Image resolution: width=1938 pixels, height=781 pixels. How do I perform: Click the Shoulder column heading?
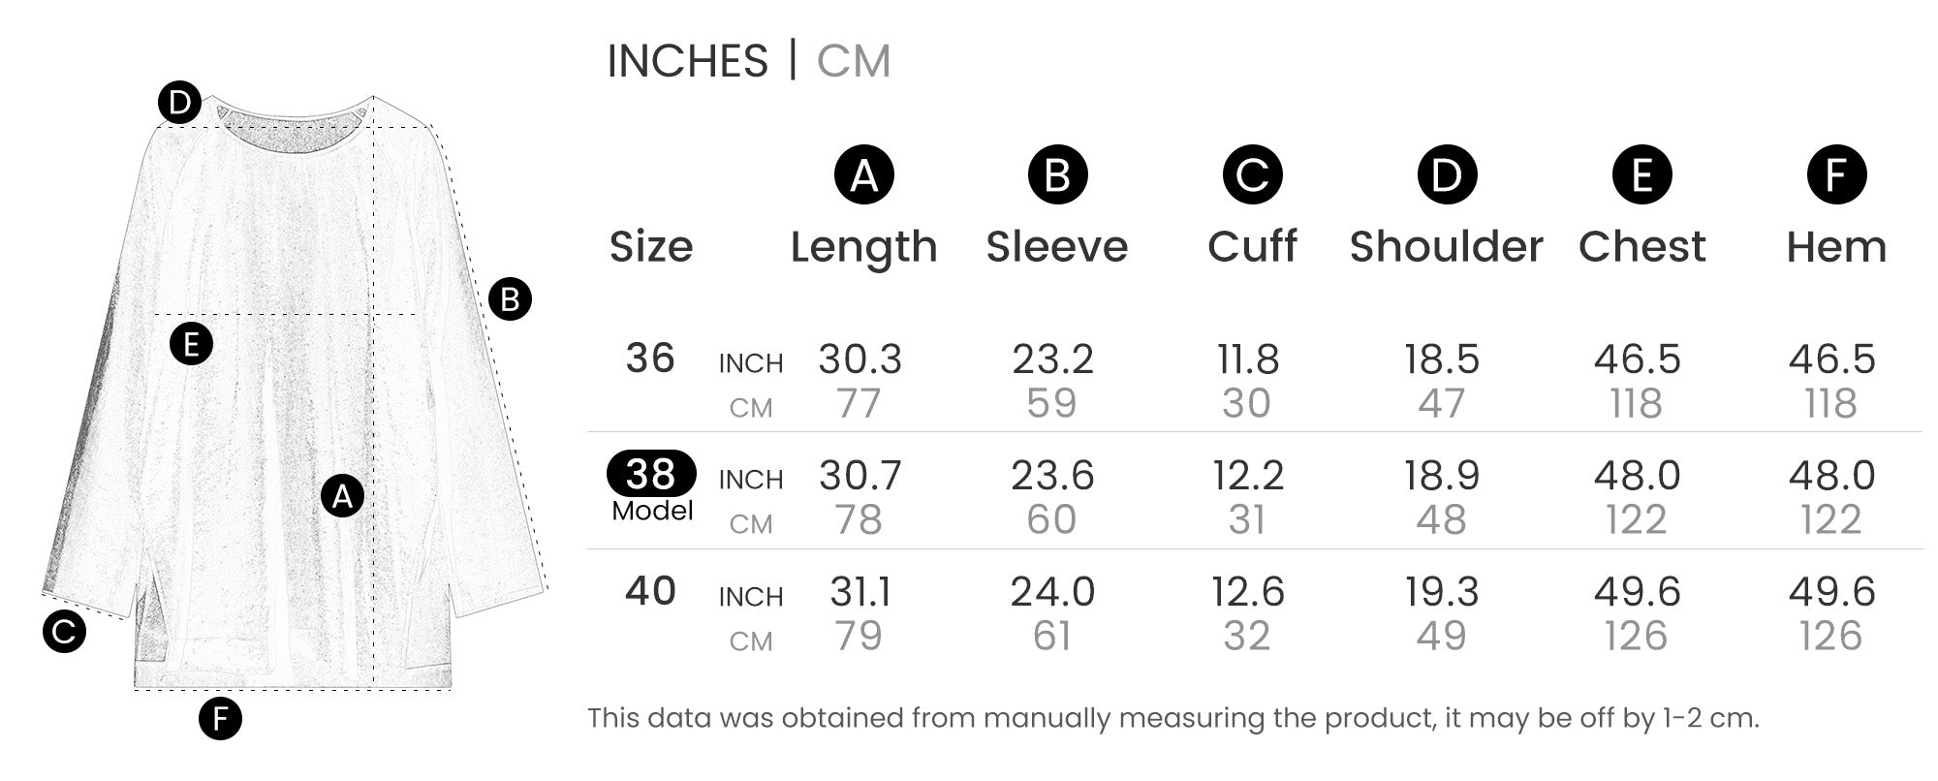[x=1446, y=247]
